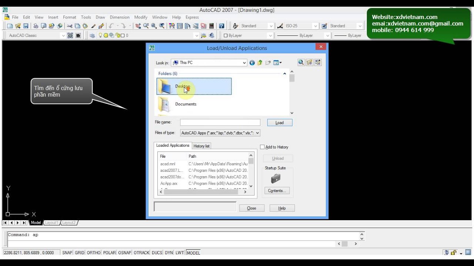Open the Properties palette icon

click(x=172, y=26)
